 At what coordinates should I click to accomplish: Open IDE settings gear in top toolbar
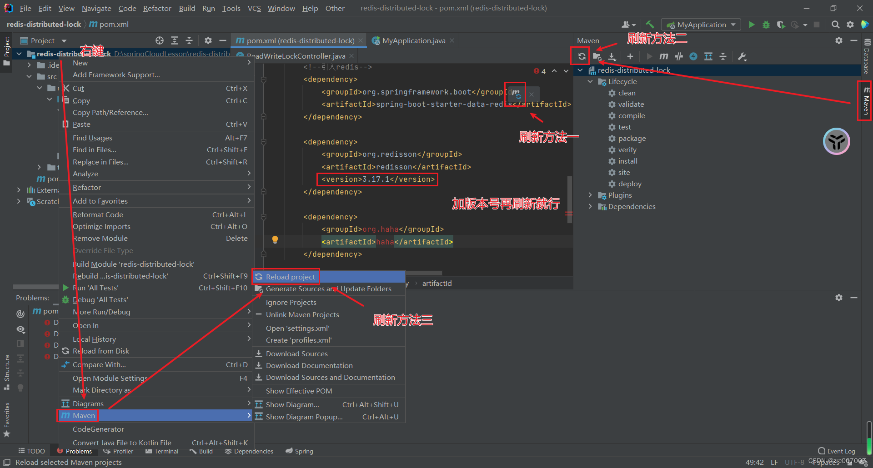click(x=850, y=25)
